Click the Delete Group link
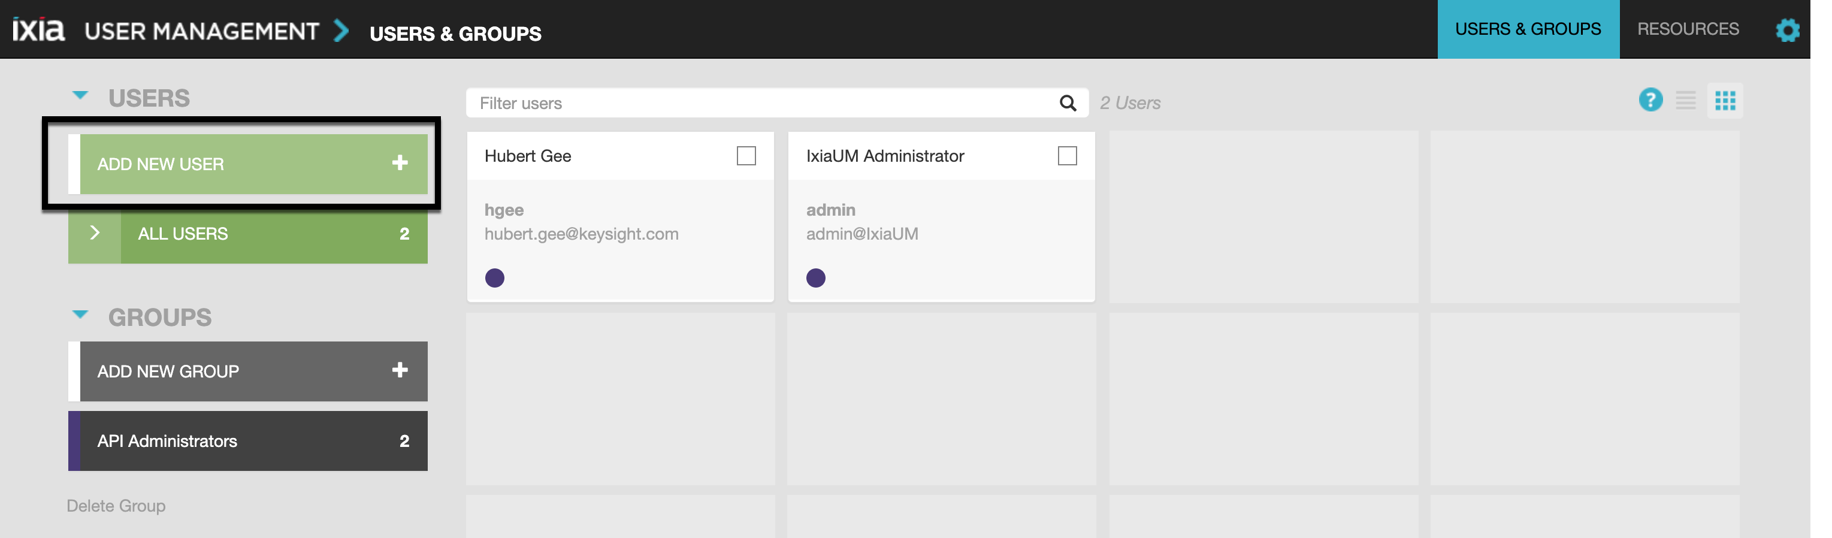The width and height of the screenshot is (1832, 538). [x=116, y=506]
